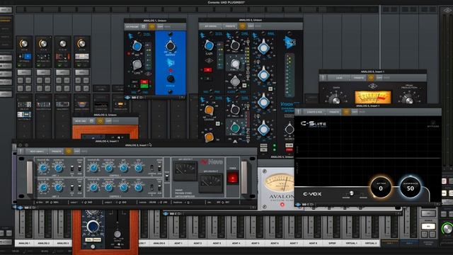Select S/PDIF channel label
Image resolution: width=453 pixels, height=255 pixels.
coord(332,243)
